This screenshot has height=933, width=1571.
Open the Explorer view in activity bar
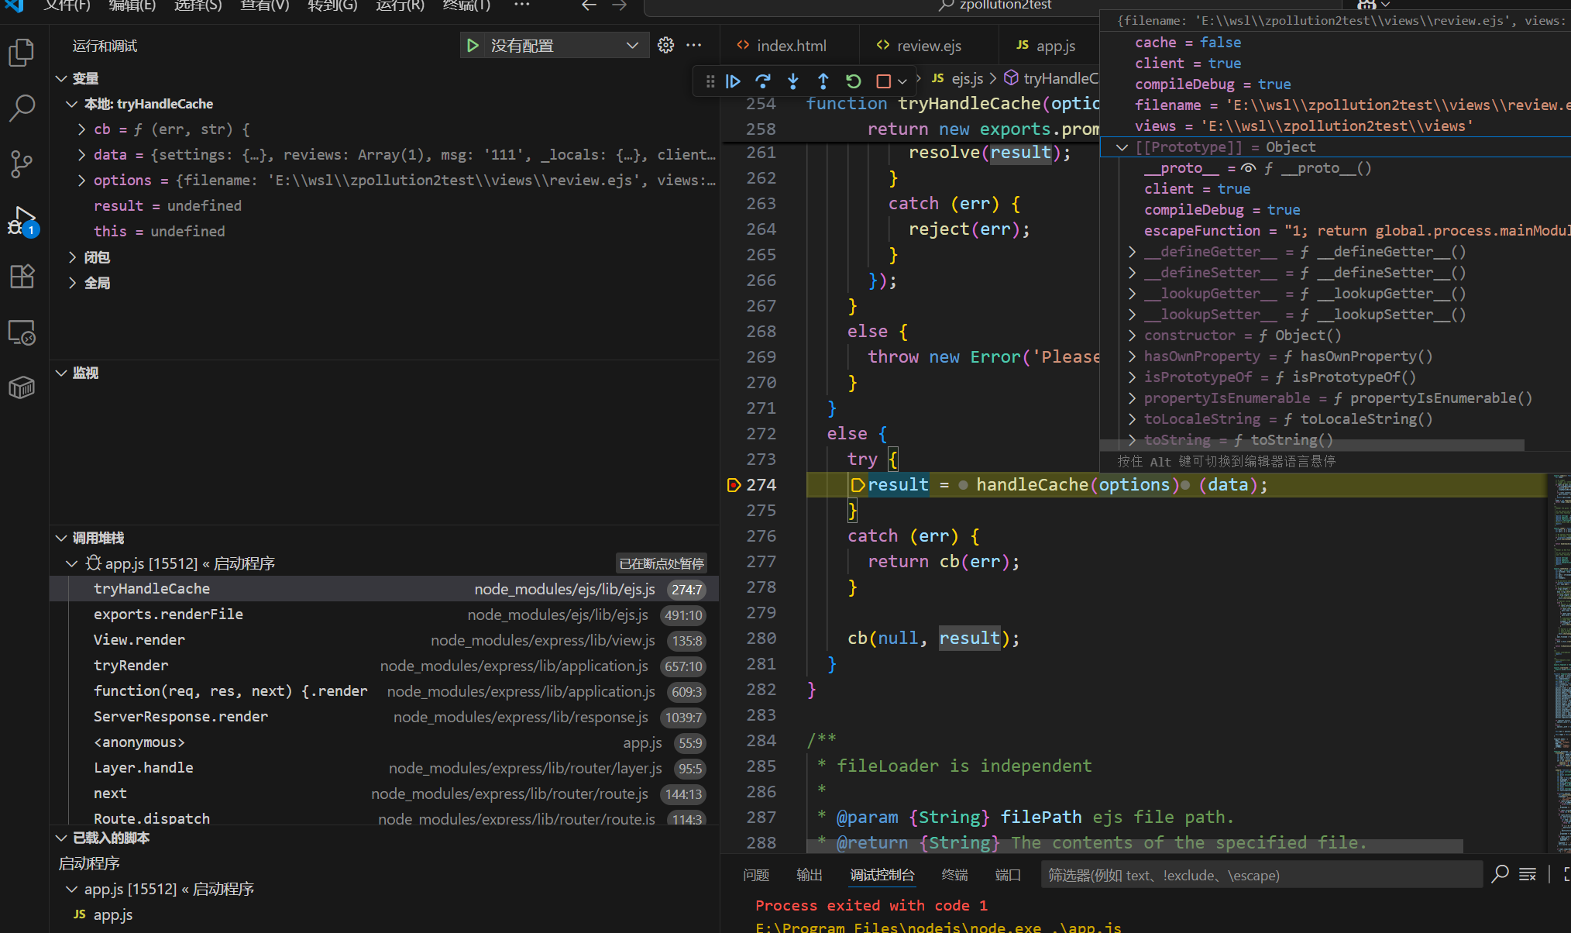[x=22, y=53]
